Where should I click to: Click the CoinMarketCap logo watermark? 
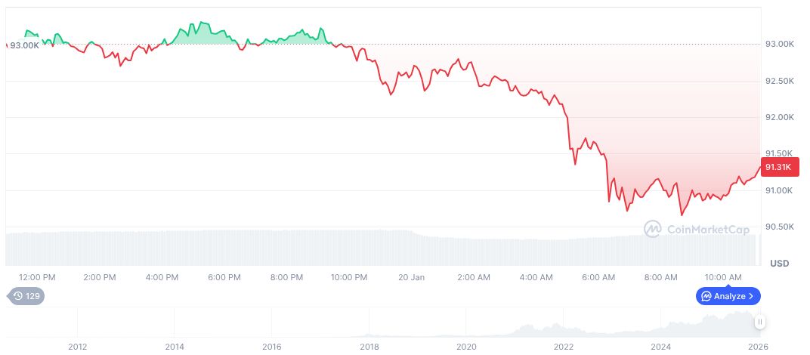coord(696,228)
